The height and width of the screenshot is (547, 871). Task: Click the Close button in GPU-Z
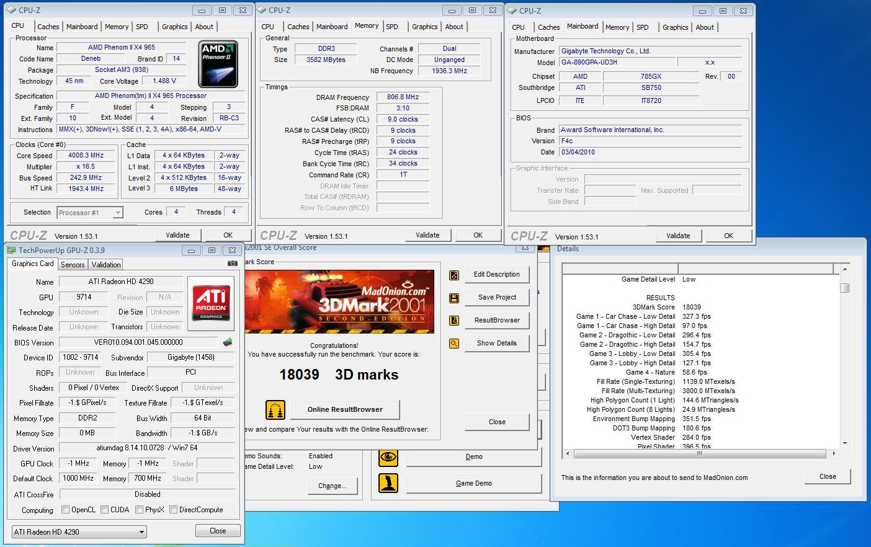point(218,531)
